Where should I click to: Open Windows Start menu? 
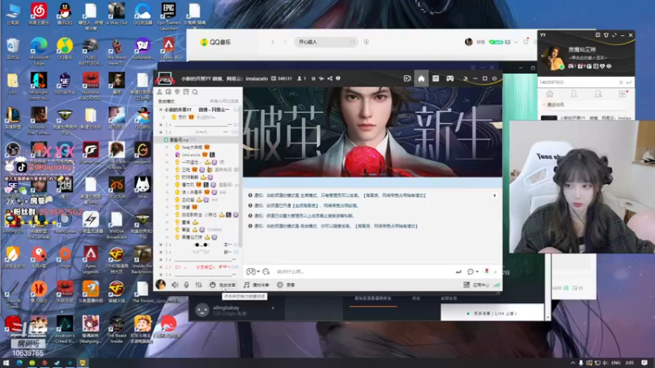(x=6, y=363)
